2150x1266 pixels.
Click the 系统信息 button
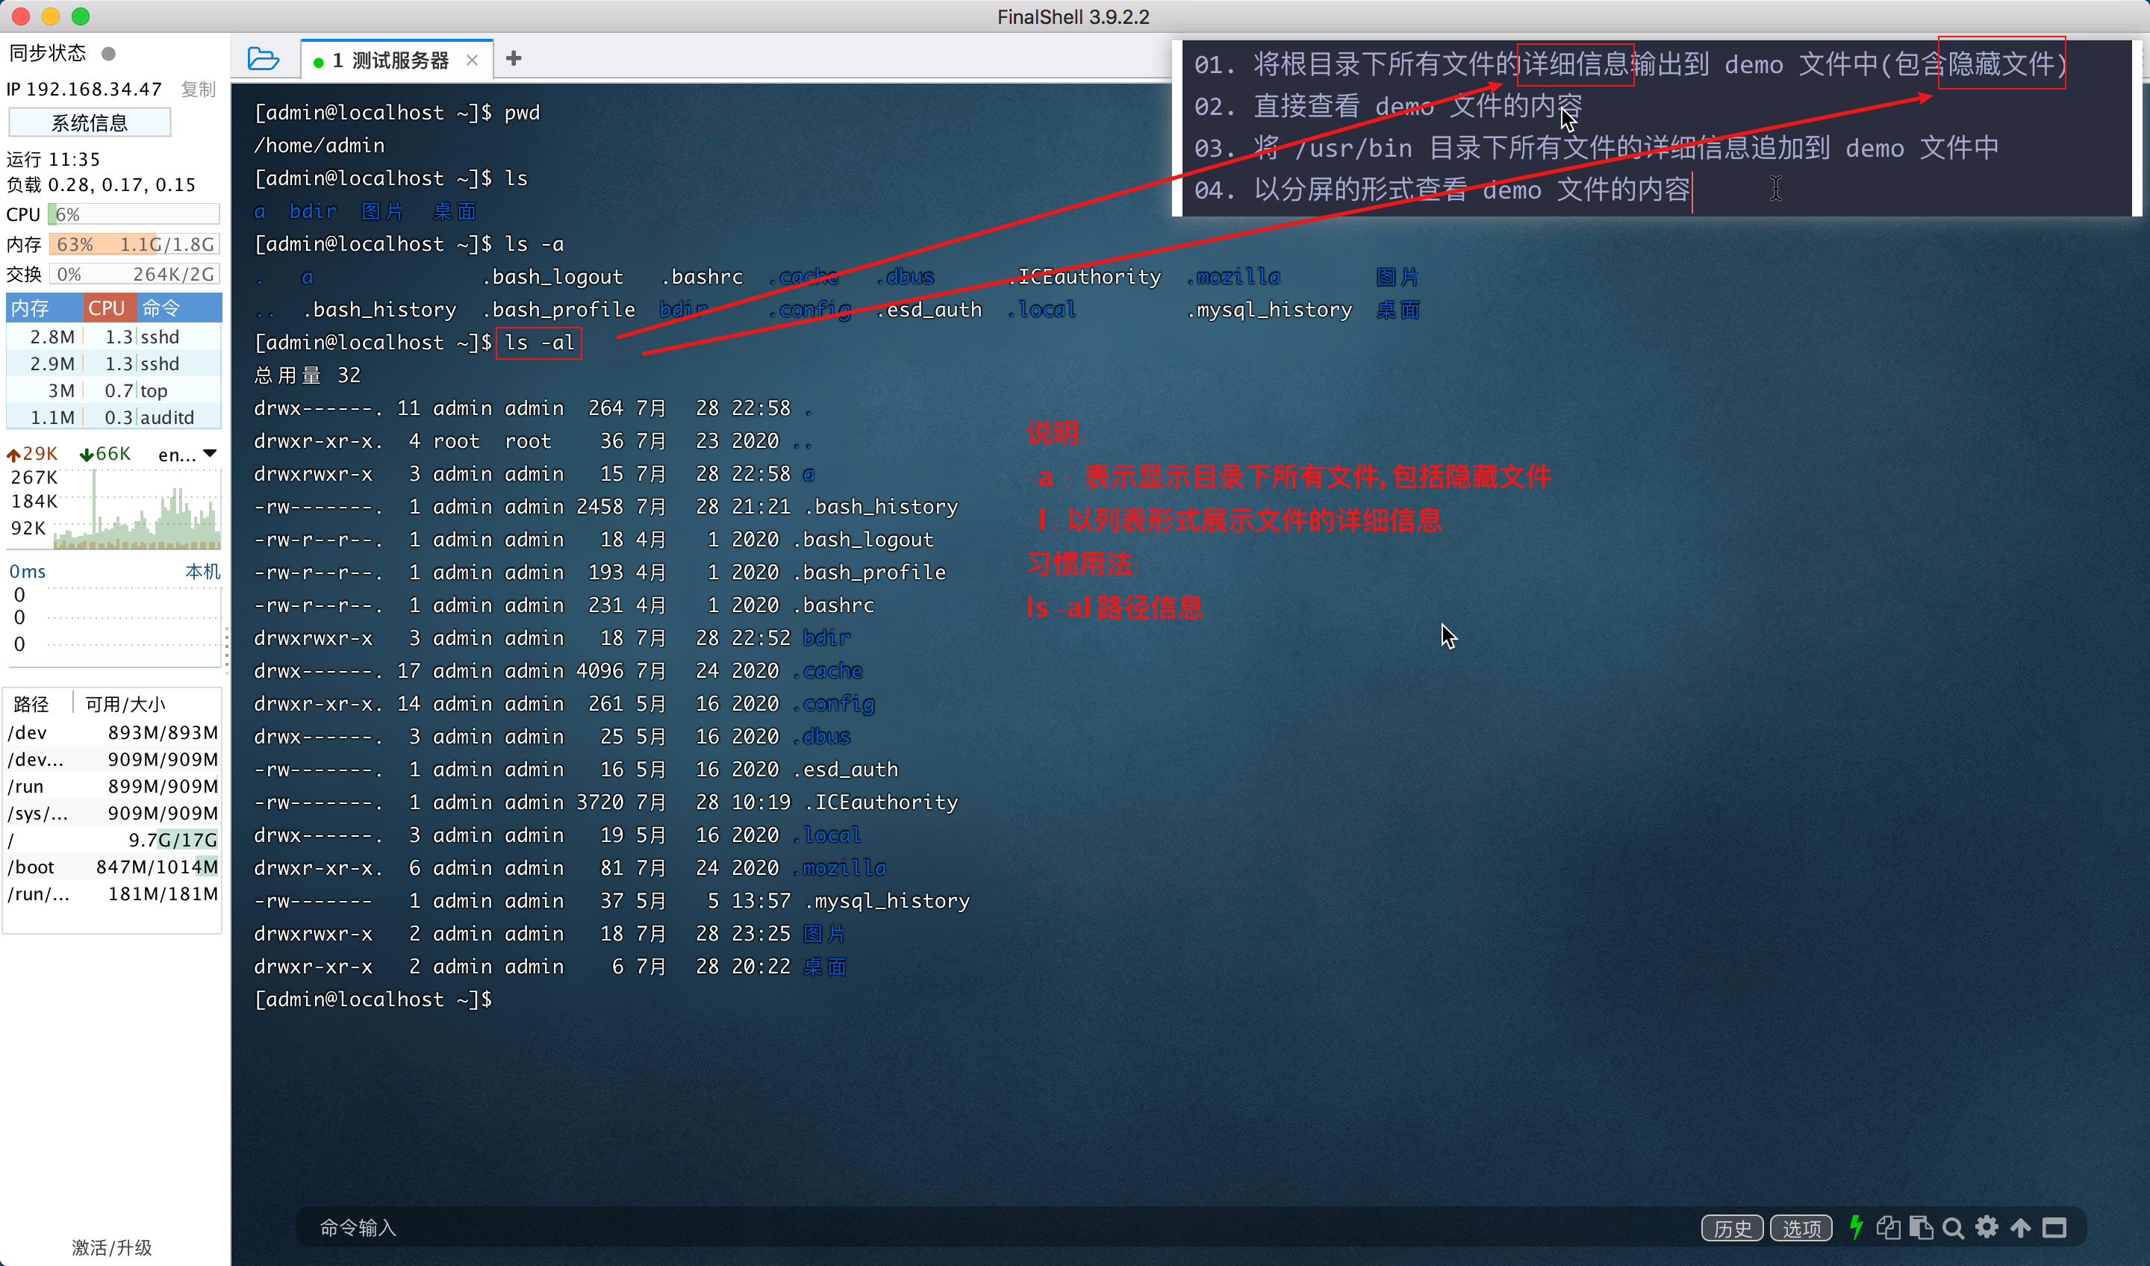90,123
